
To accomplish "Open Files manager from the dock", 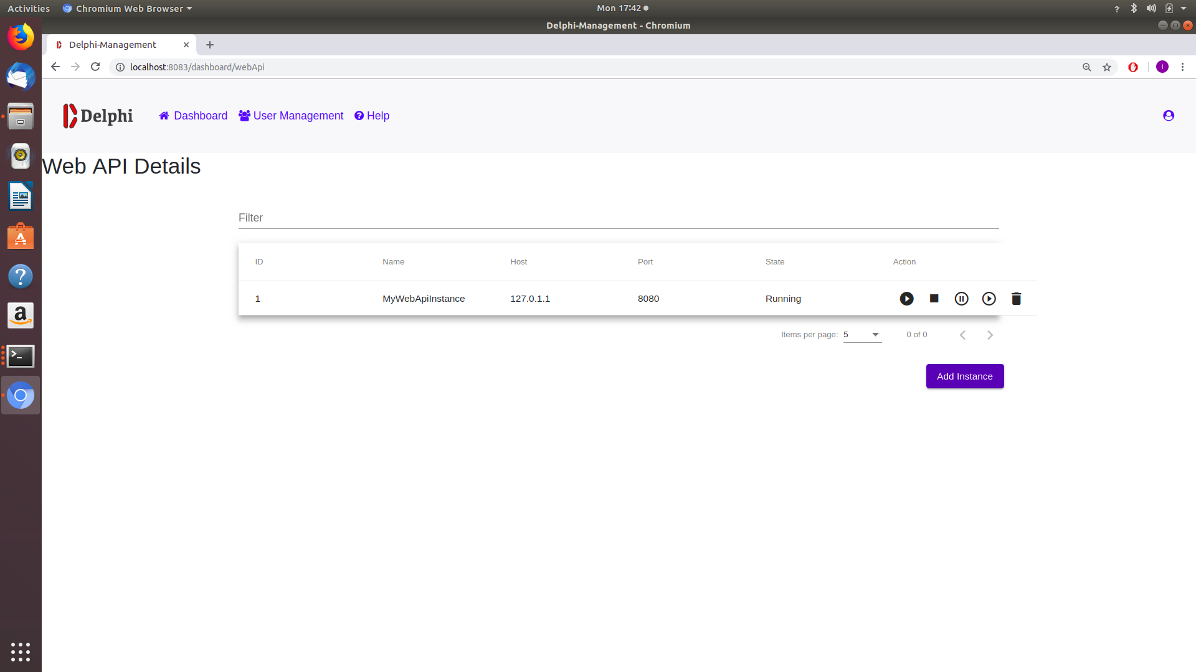I will tap(21, 116).
